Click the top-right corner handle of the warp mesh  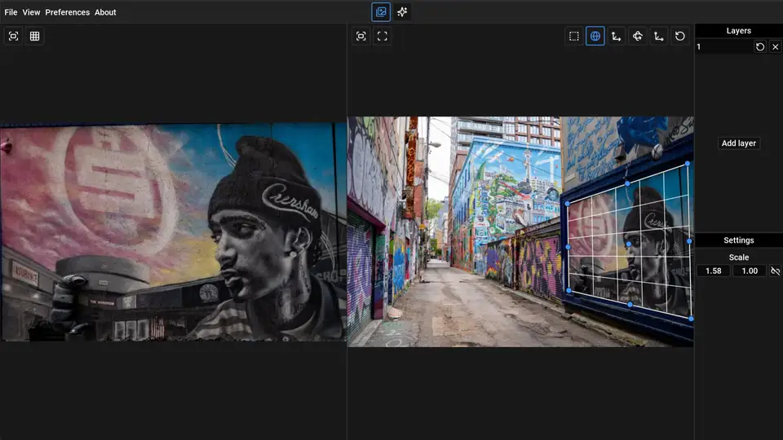(688, 164)
